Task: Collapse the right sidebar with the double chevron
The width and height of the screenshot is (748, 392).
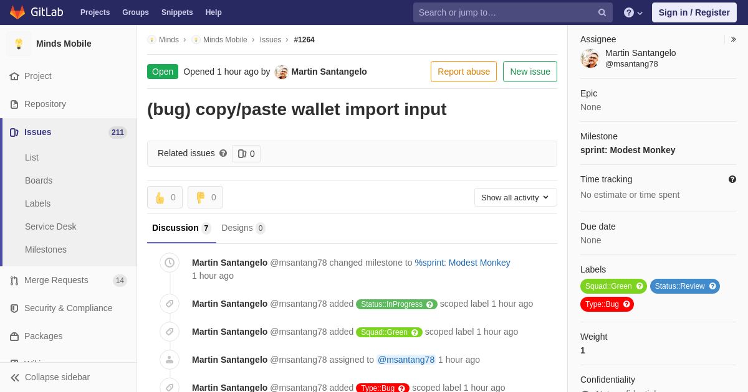Action: click(733, 39)
